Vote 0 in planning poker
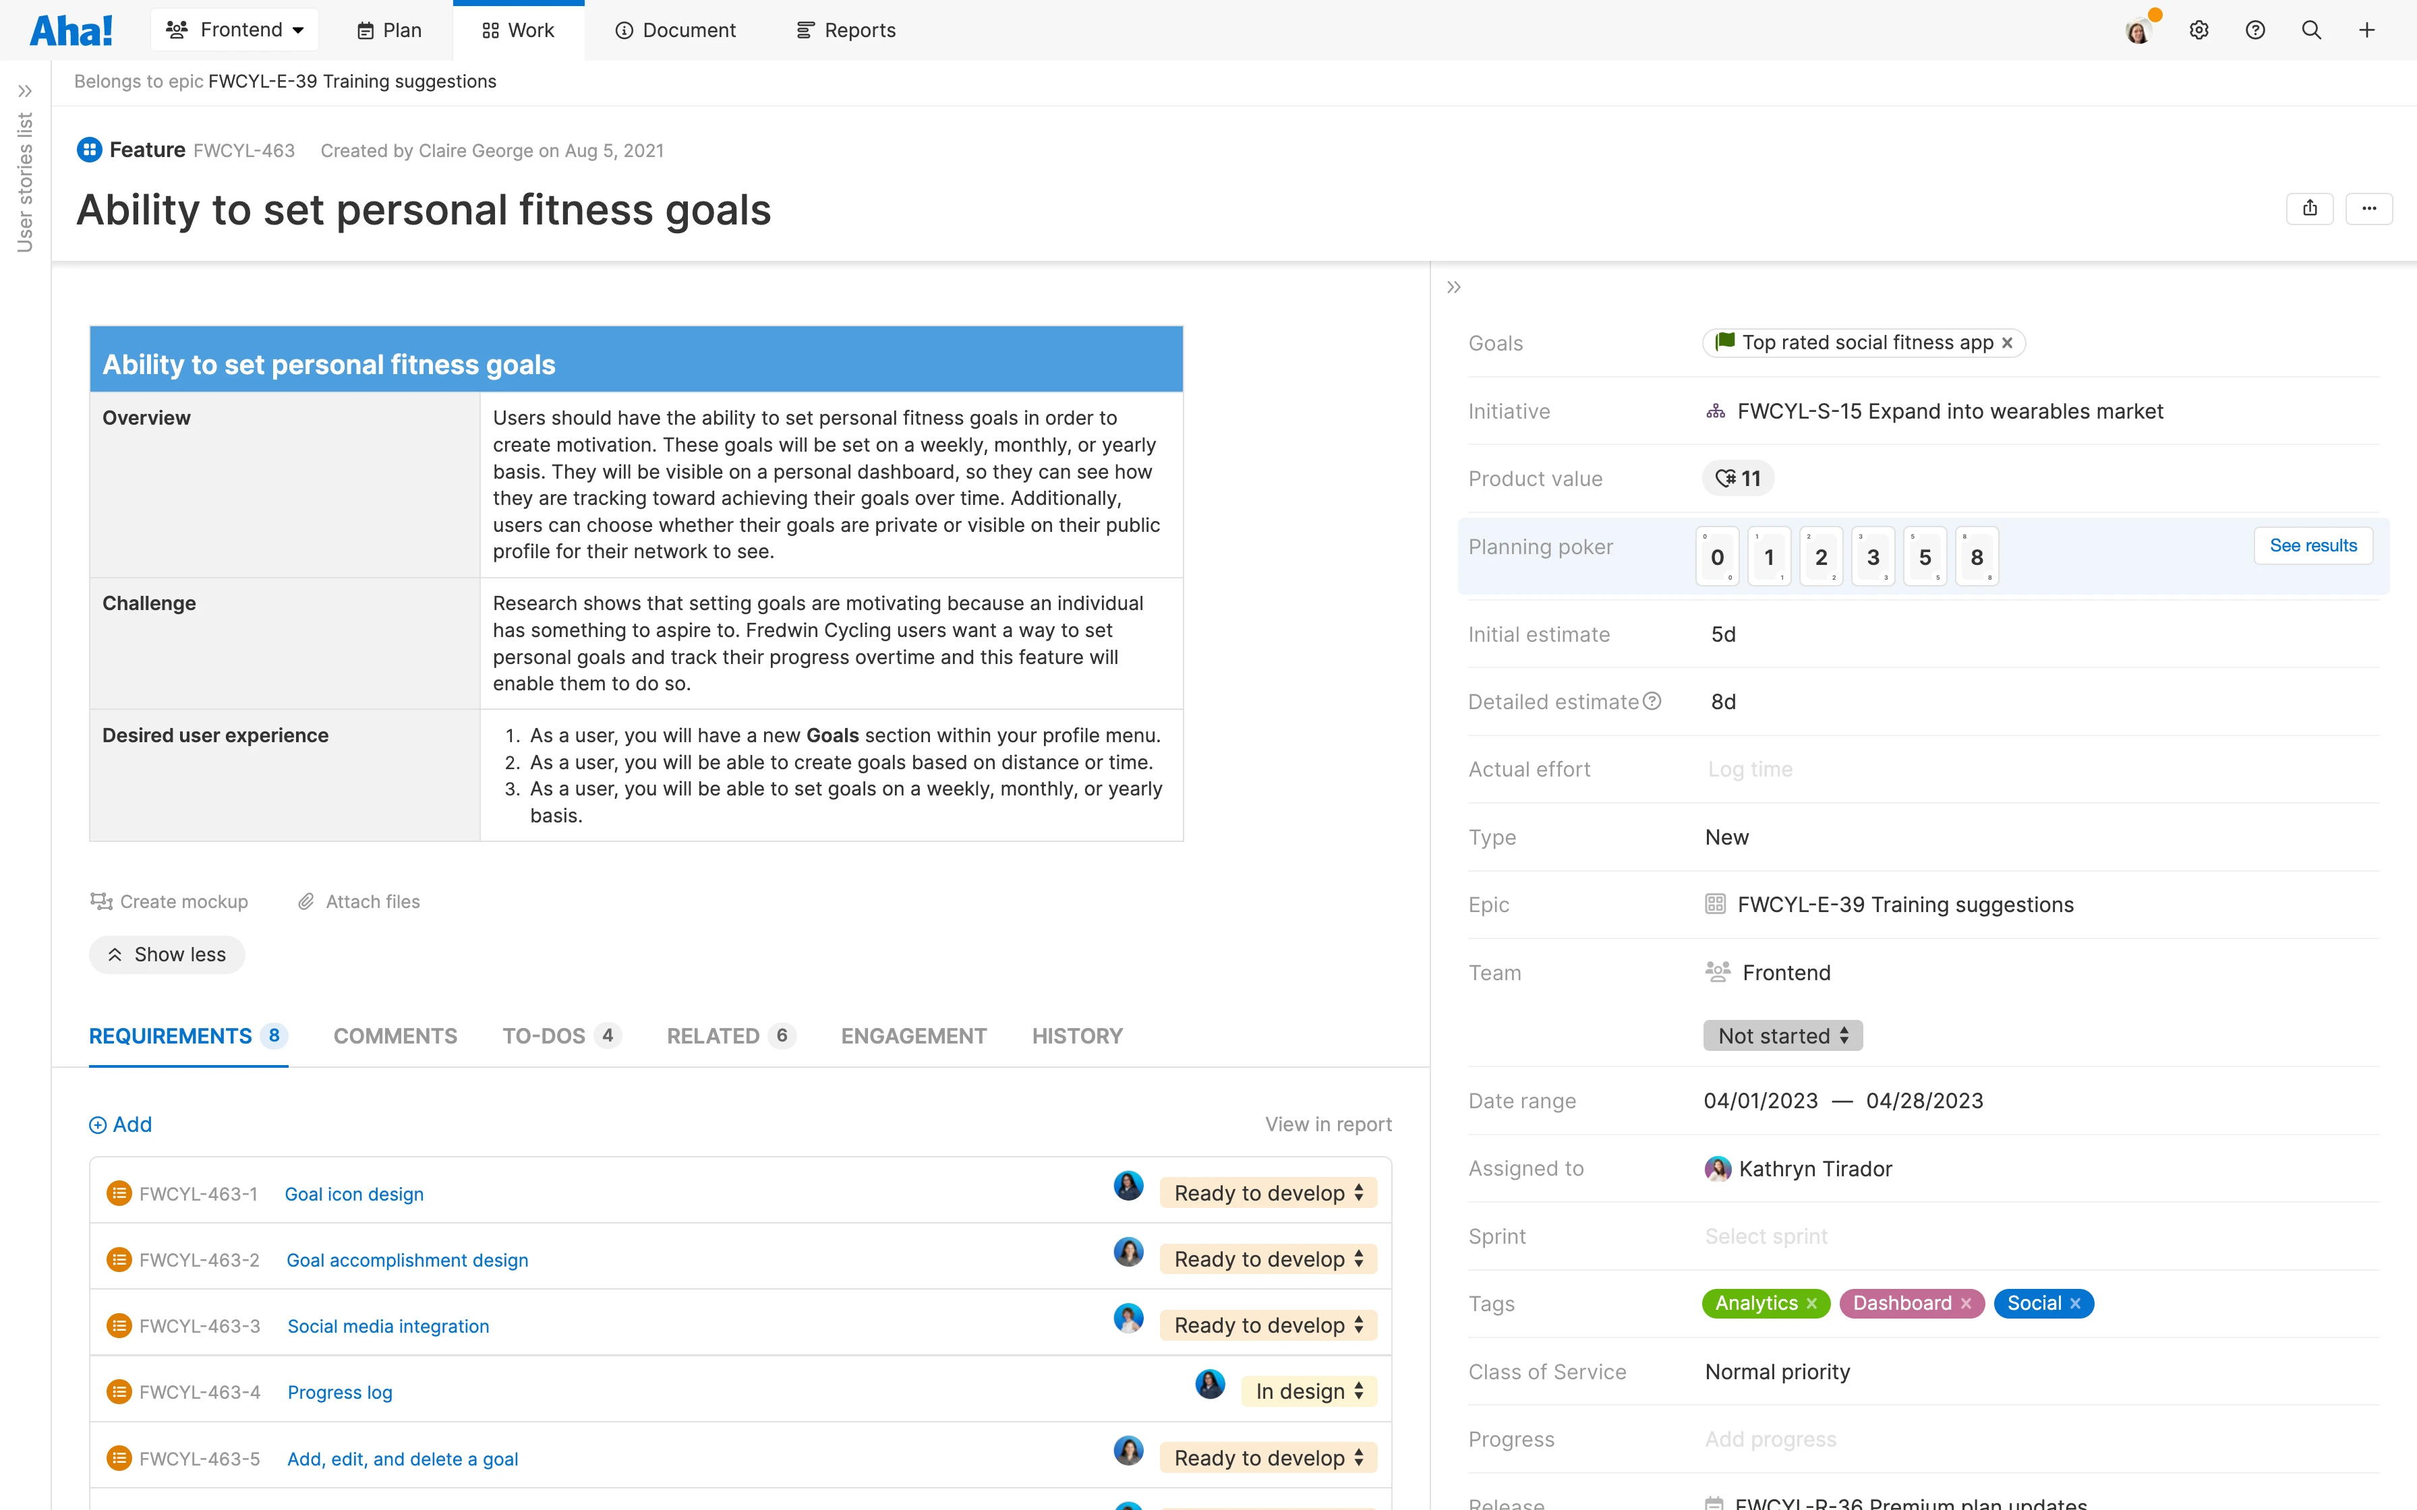Image resolution: width=2417 pixels, height=1510 pixels. coord(1717,556)
